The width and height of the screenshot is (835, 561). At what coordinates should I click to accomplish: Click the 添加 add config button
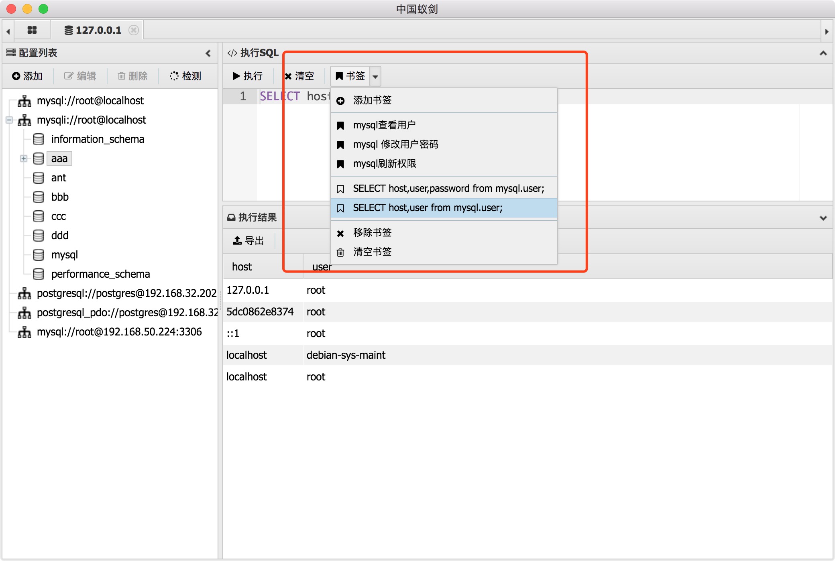[x=27, y=76]
